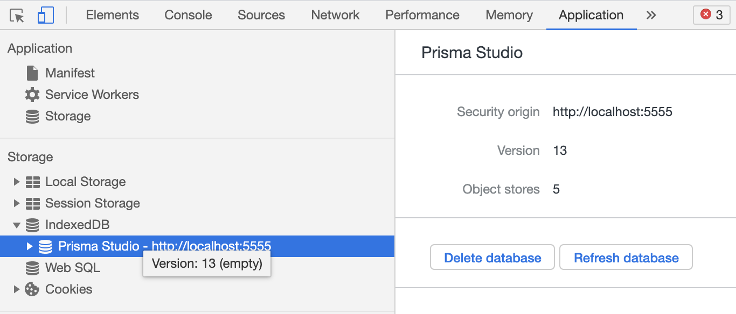This screenshot has height=314, width=736.
Task: Click the Storage database icon under Application
Action: 32,116
